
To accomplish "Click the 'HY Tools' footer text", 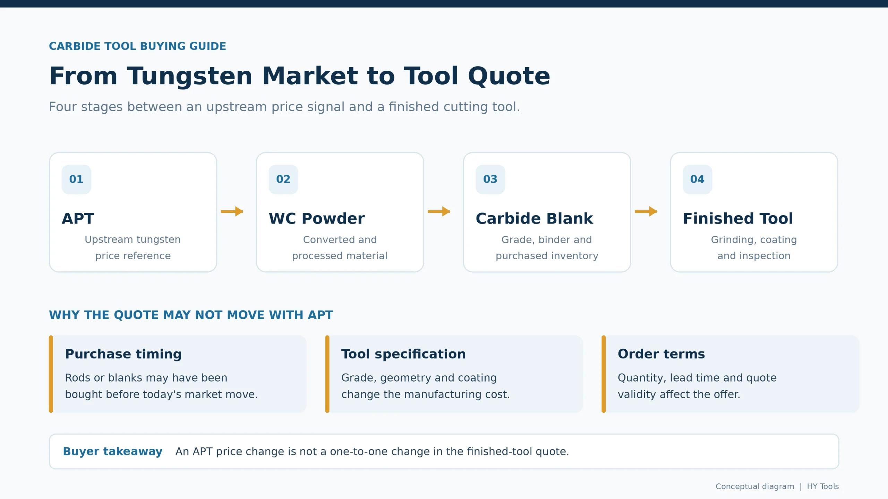I will pyautogui.click(x=823, y=487).
